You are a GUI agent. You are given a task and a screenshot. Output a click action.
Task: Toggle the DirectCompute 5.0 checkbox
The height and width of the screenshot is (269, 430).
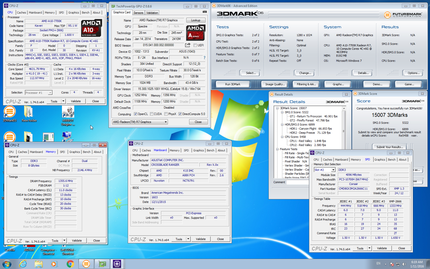click(x=180, y=114)
